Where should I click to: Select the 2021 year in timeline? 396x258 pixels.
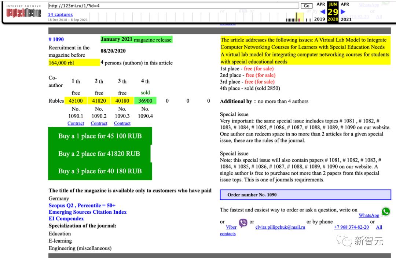[346, 19]
